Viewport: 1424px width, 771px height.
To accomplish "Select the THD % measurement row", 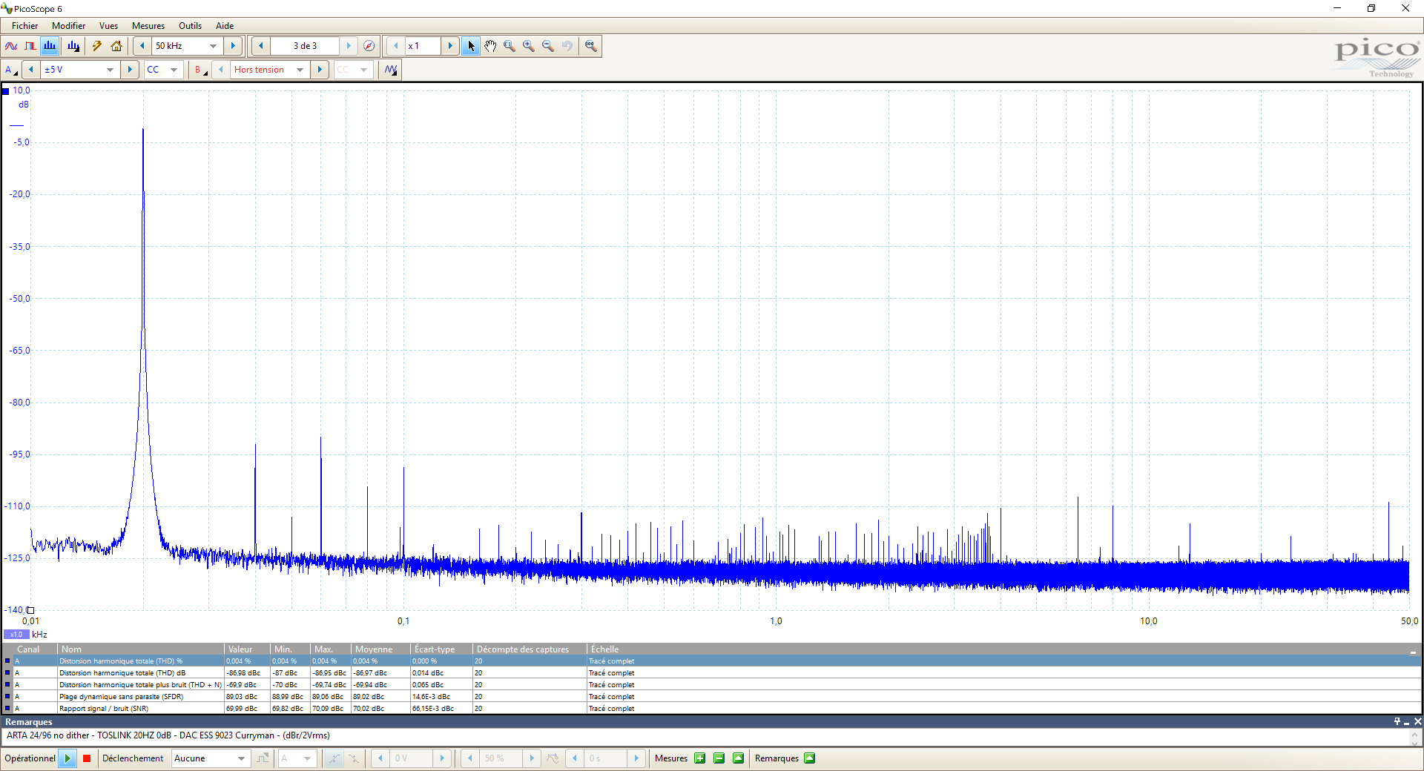I will tap(711, 661).
